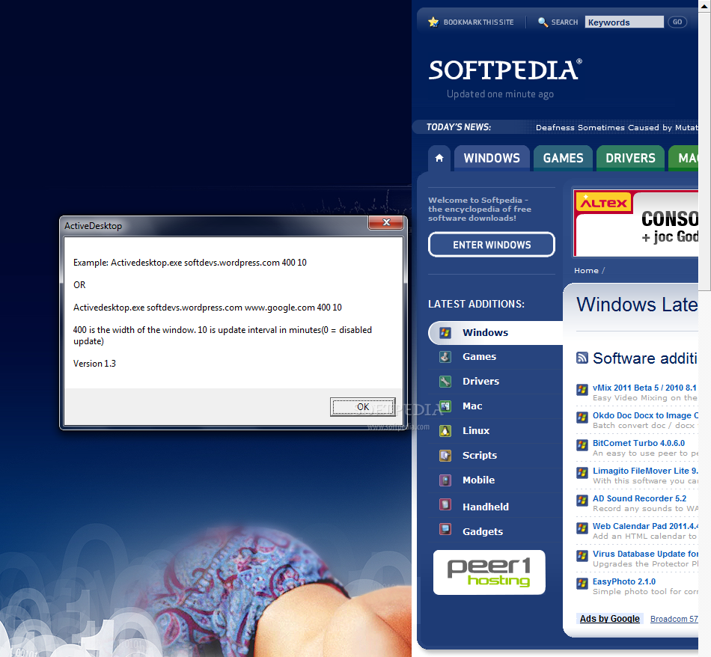This screenshot has width=711, height=657.
Task: Select Gadgets in Latest Additions
Action: pyautogui.click(x=483, y=531)
